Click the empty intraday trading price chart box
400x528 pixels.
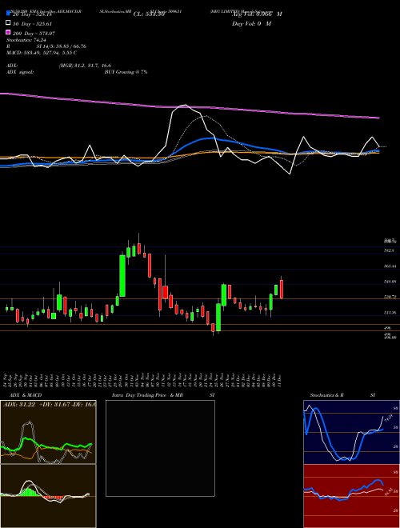pos(160,448)
